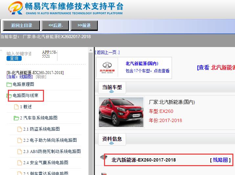Open 包含17个车型,点击查看 link
This screenshot has height=175, width=235.
[147, 71]
